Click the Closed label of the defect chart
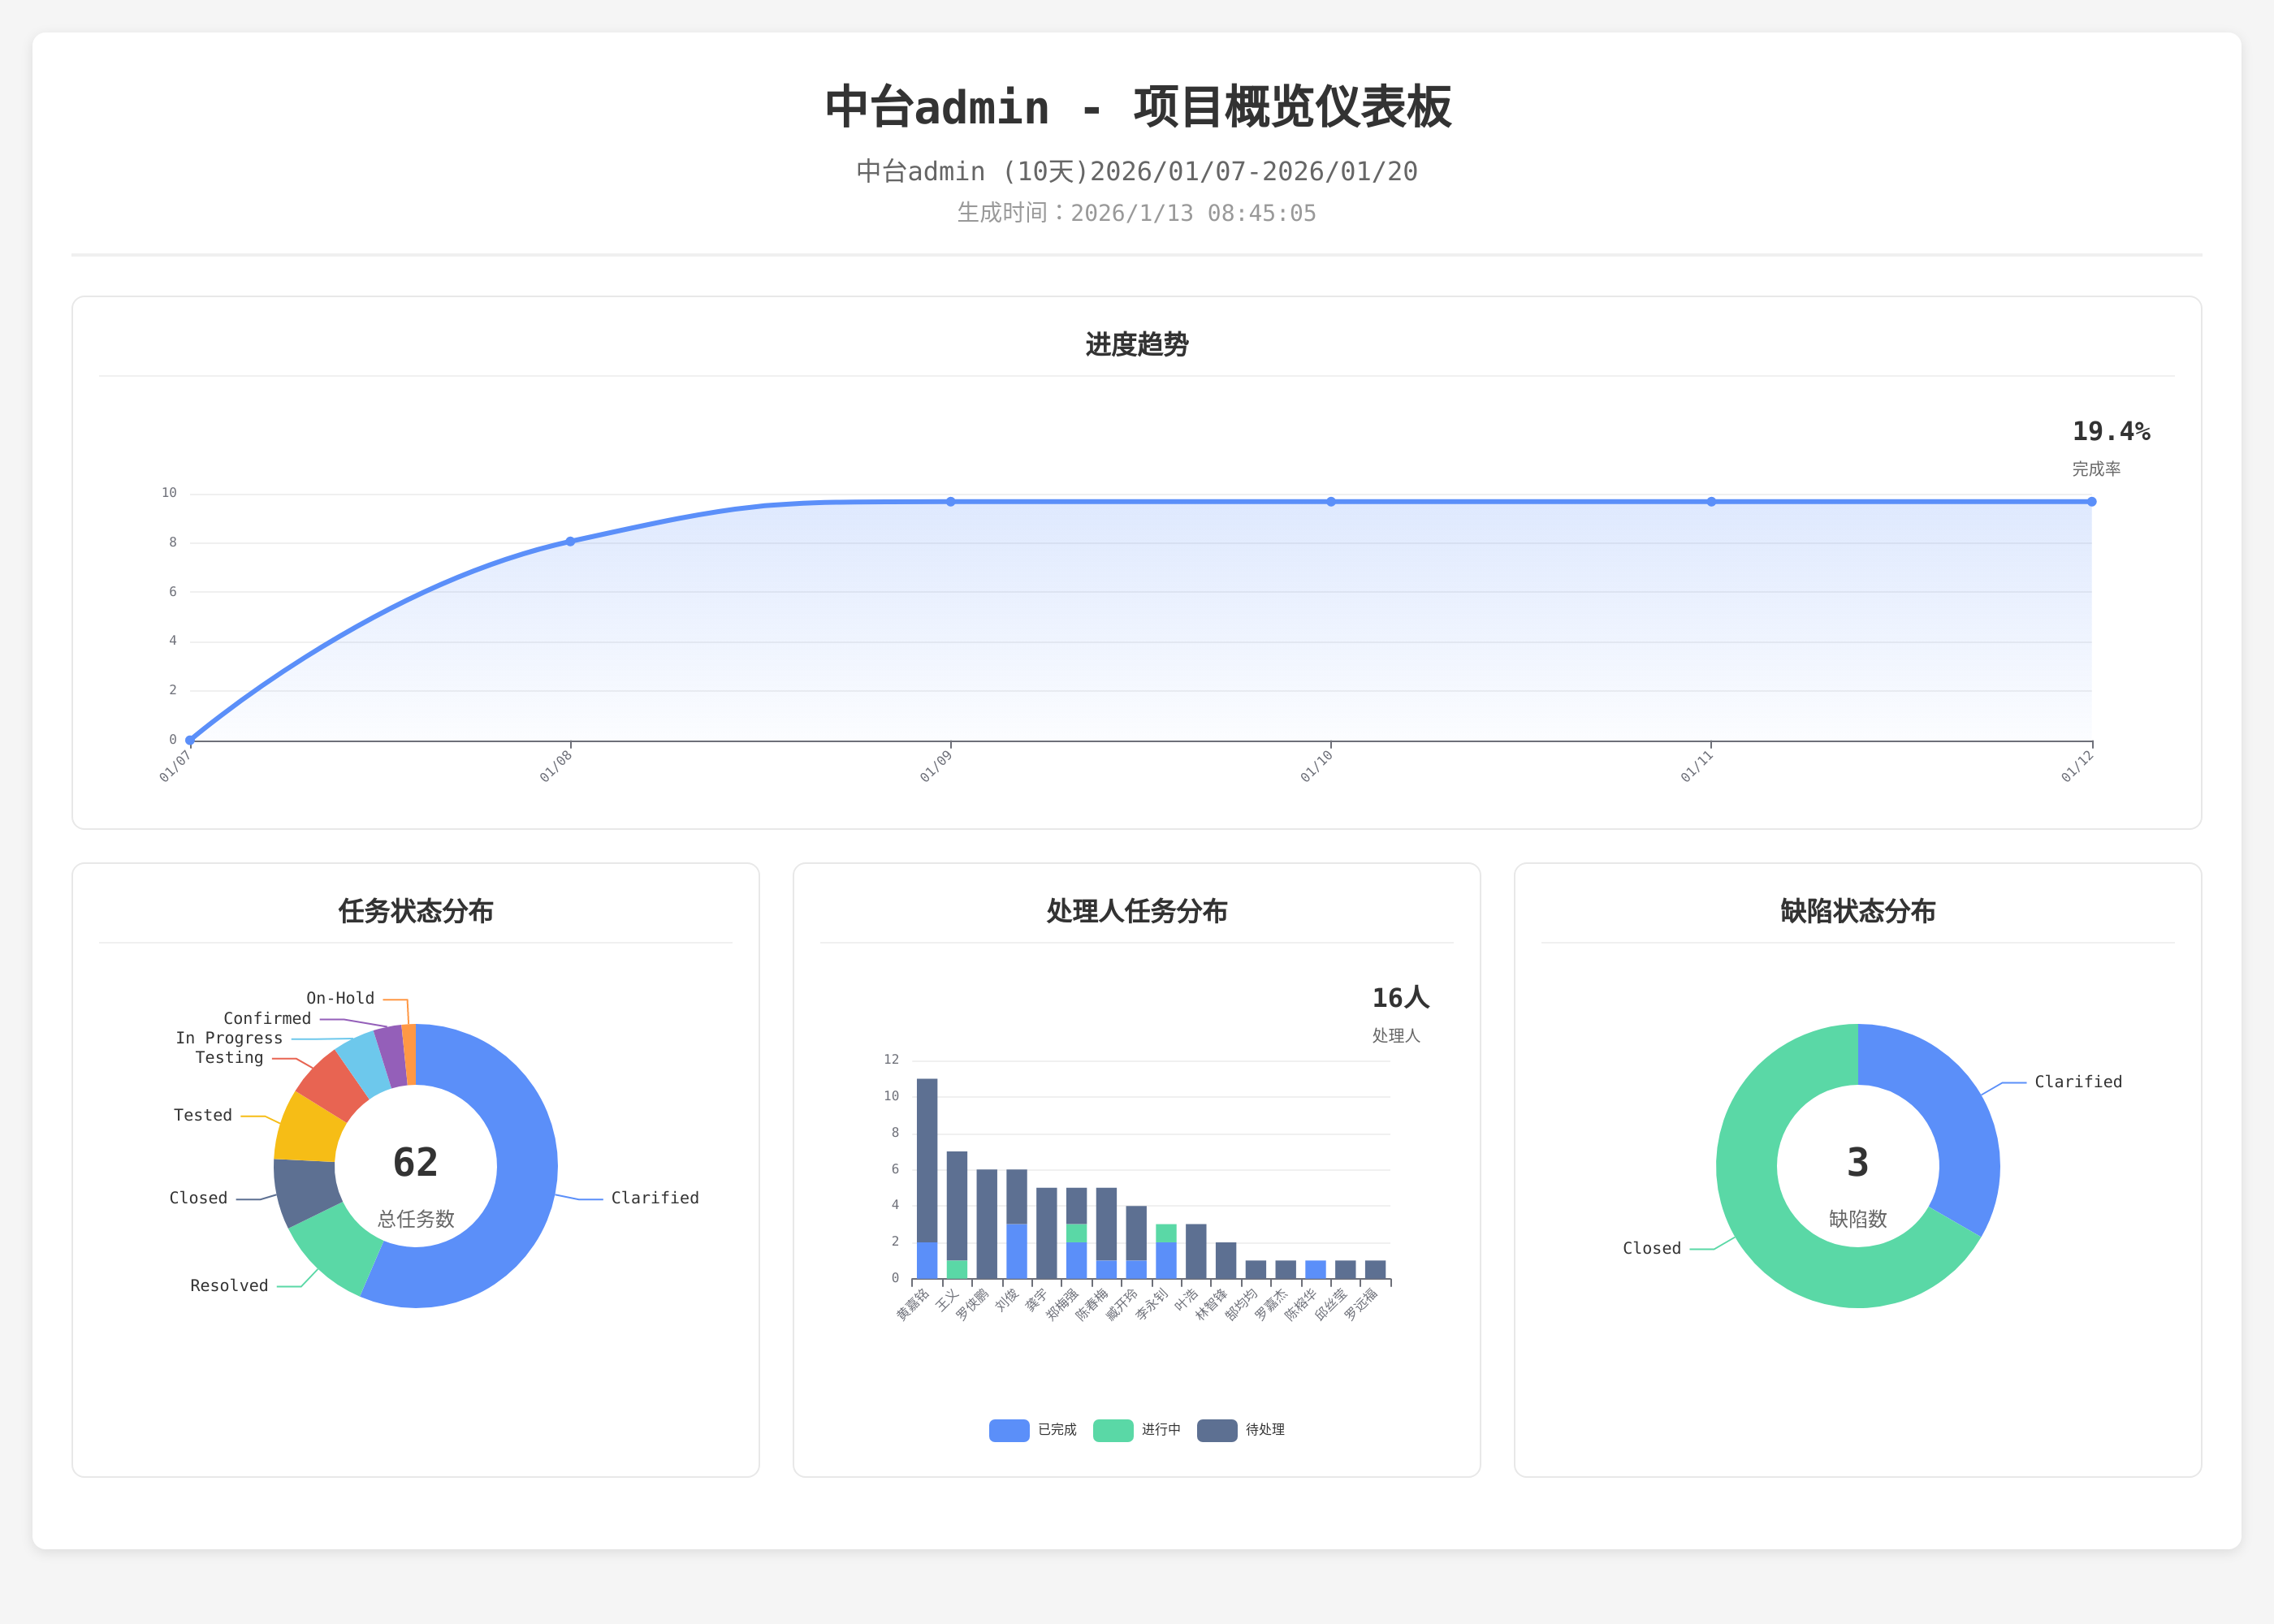This screenshot has width=2274, height=1624. point(1651,1248)
